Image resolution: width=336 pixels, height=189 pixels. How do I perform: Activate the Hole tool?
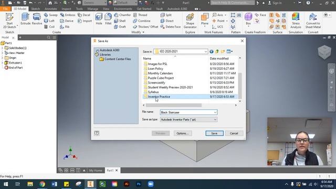(99, 19)
